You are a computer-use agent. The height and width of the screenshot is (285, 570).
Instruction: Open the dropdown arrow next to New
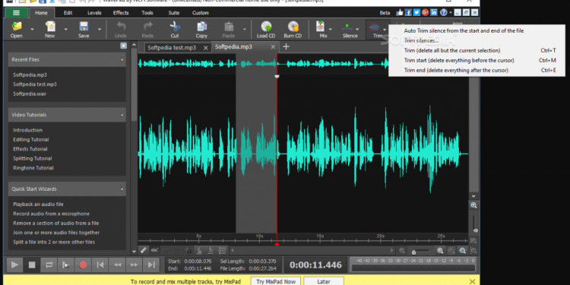(66, 29)
